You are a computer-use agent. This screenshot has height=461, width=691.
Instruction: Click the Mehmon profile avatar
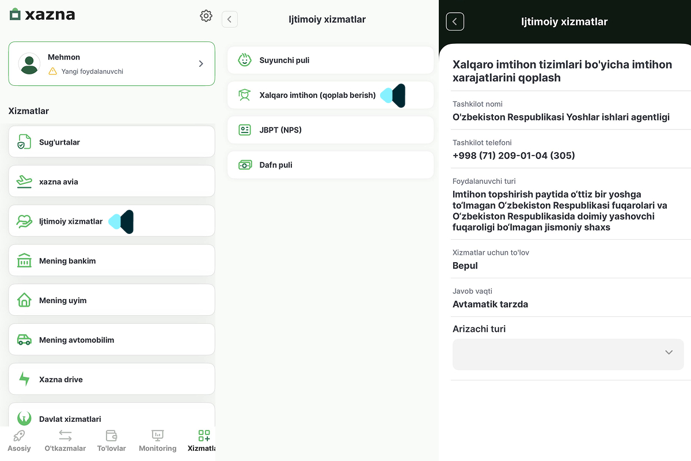tap(29, 63)
